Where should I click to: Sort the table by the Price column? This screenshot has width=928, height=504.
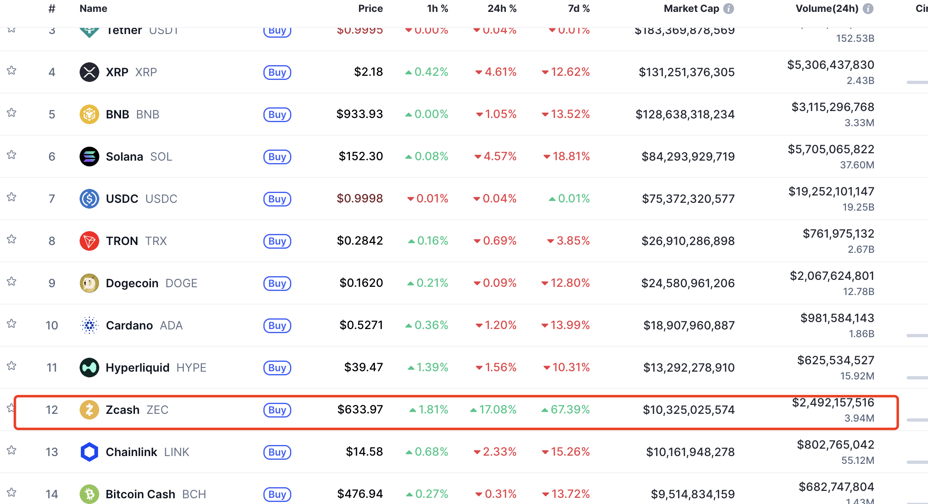coord(370,9)
